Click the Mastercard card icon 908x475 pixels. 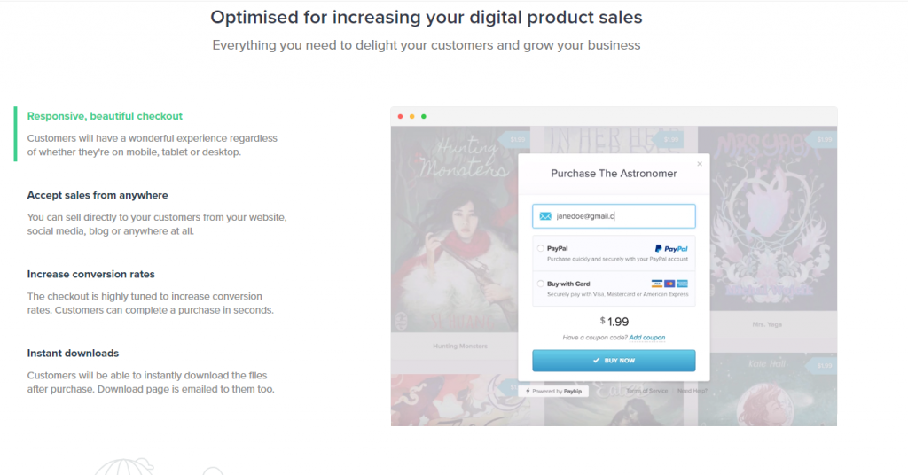(669, 284)
